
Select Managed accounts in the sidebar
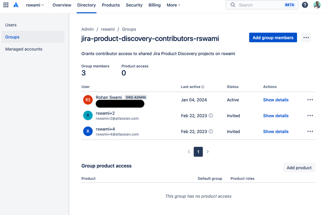point(33,49)
